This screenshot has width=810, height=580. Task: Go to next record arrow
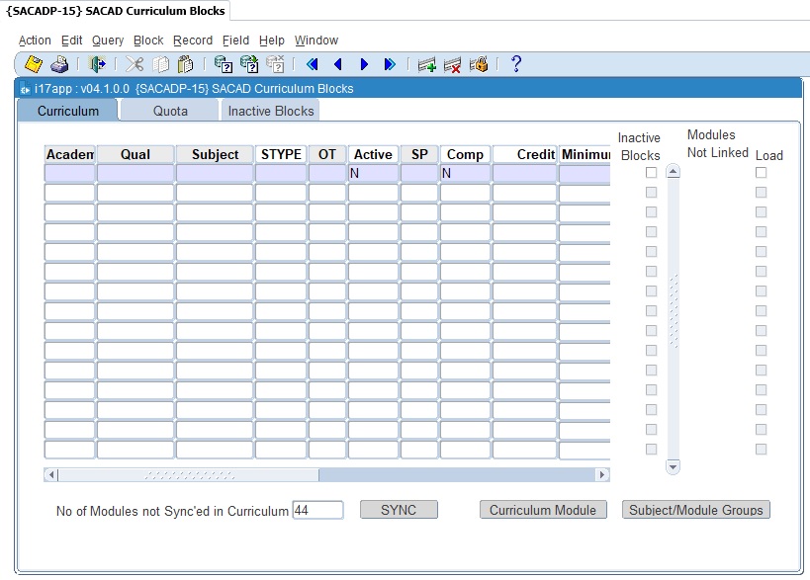[364, 64]
